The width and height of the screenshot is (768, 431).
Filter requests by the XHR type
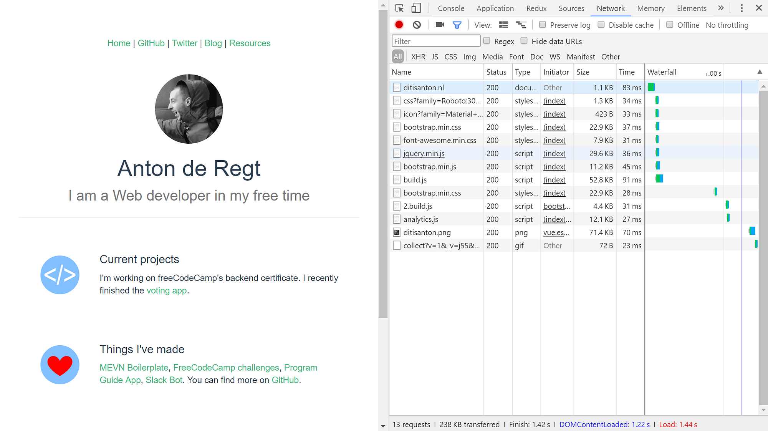(418, 57)
